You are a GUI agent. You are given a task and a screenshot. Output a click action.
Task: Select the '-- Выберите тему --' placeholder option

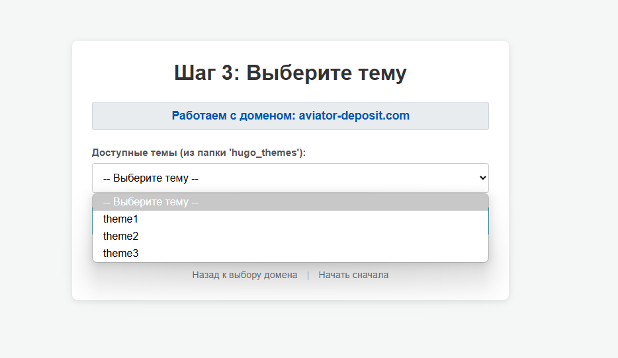click(290, 202)
